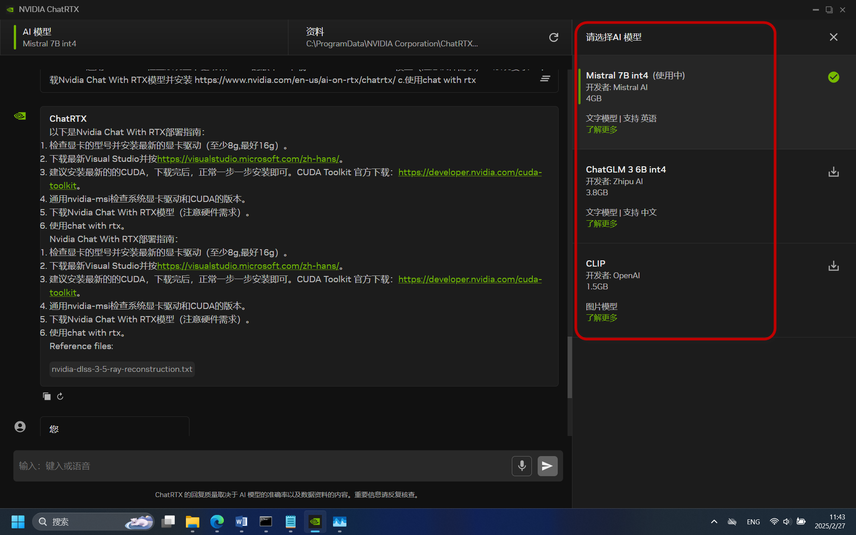This screenshot has height=535, width=856.
Task: Open first Visual Studio zh-hans link
Action: click(x=248, y=159)
